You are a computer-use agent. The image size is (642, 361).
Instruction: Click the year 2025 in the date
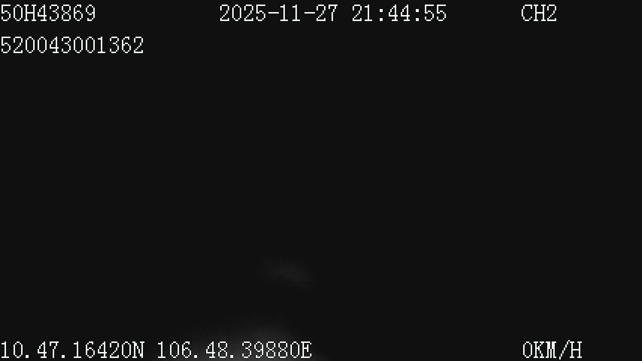coord(243,14)
